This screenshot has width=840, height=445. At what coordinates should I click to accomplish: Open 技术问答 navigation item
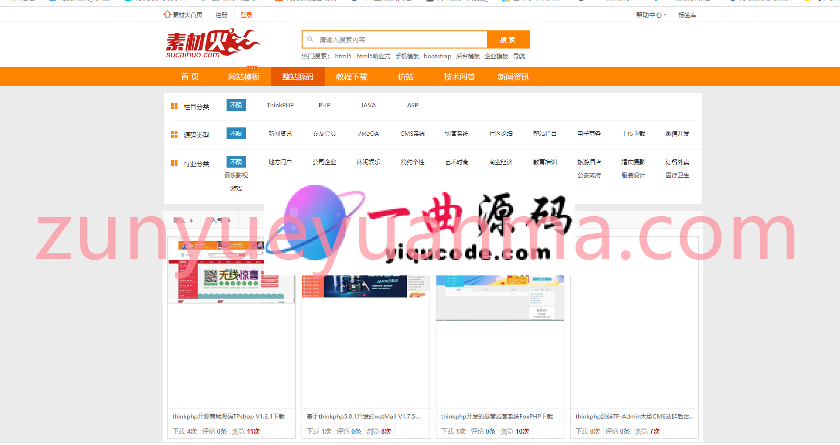(x=459, y=76)
